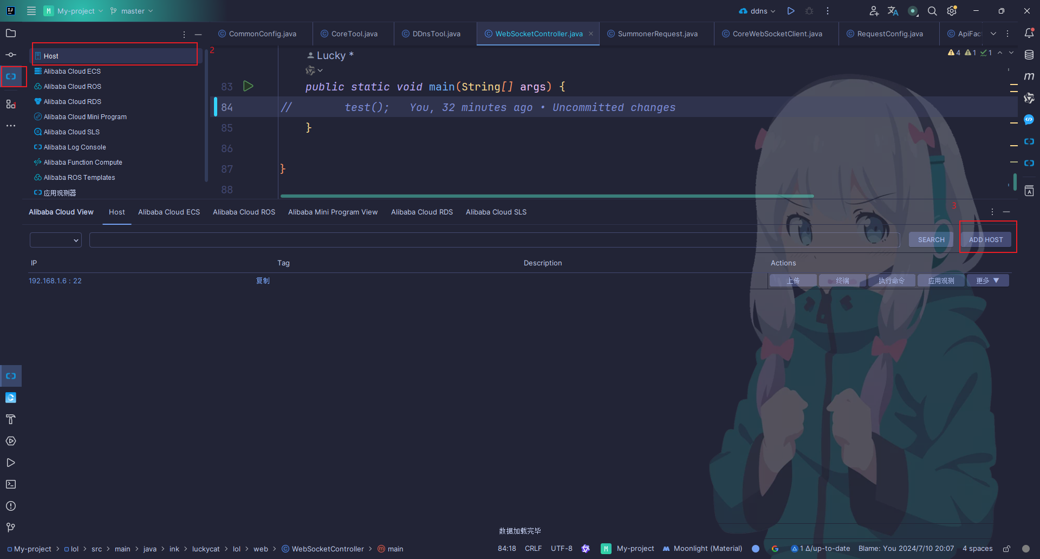Open the Run tool window
This screenshot has width=1040, height=559.
11,462
